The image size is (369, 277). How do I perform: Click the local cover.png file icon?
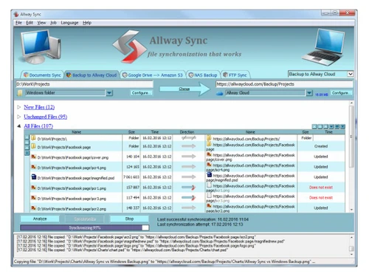[33, 157]
